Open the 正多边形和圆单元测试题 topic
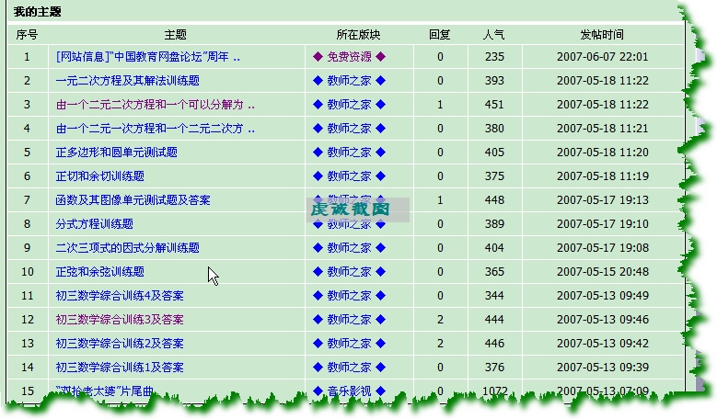Image resolution: width=717 pixels, height=419 pixels. pos(117,153)
